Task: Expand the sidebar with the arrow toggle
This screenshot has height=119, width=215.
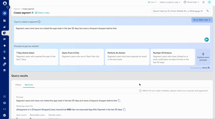Action: (x=8, y=7)
